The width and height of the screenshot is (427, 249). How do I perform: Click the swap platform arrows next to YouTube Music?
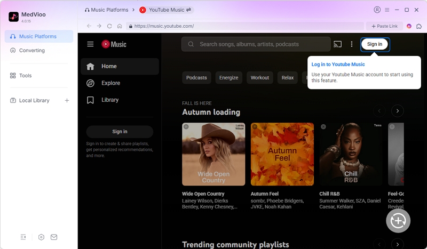point(188,10)
